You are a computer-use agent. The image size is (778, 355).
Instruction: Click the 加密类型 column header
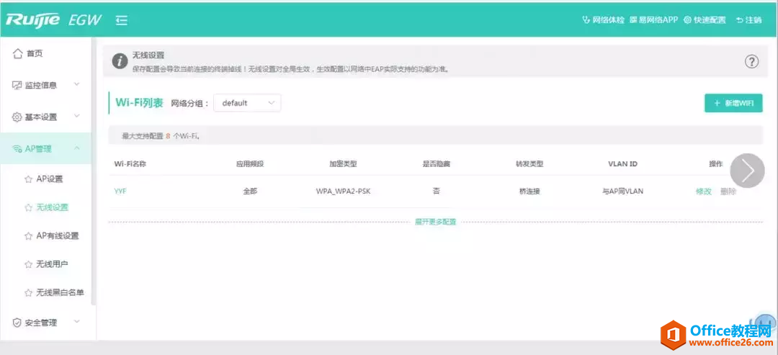(x=343, y=163)
